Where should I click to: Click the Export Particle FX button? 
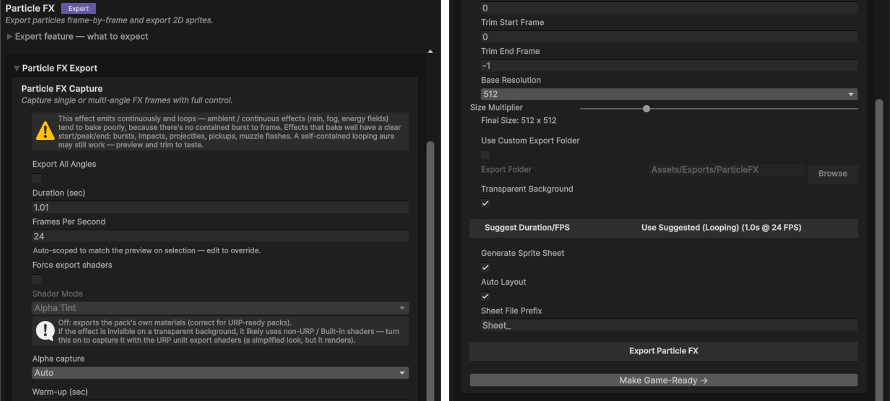pos(663,351)
